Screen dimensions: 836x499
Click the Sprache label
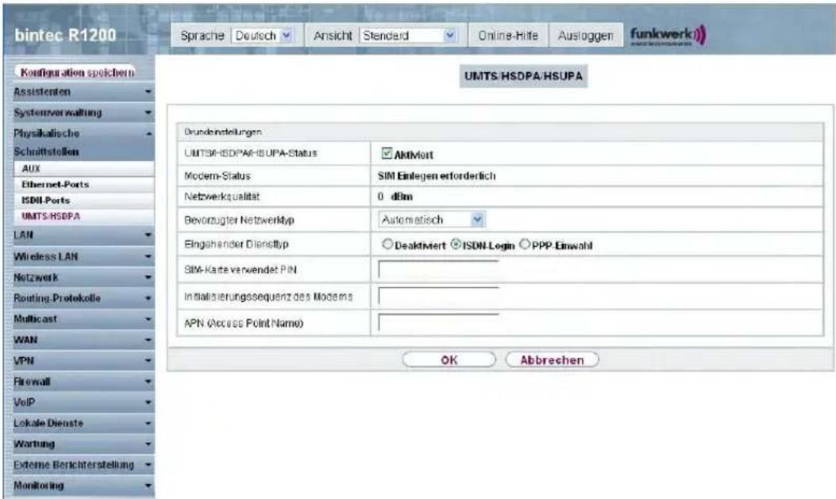pos(202,36)
